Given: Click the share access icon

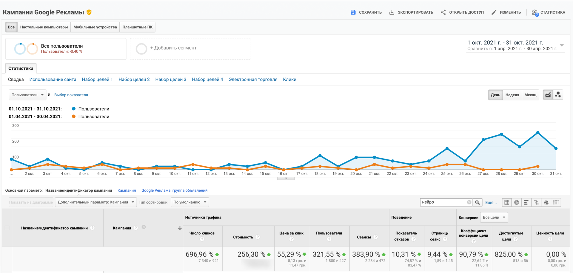Looking at the screenshot, I should pyautogui.click(x=443, y=12).
